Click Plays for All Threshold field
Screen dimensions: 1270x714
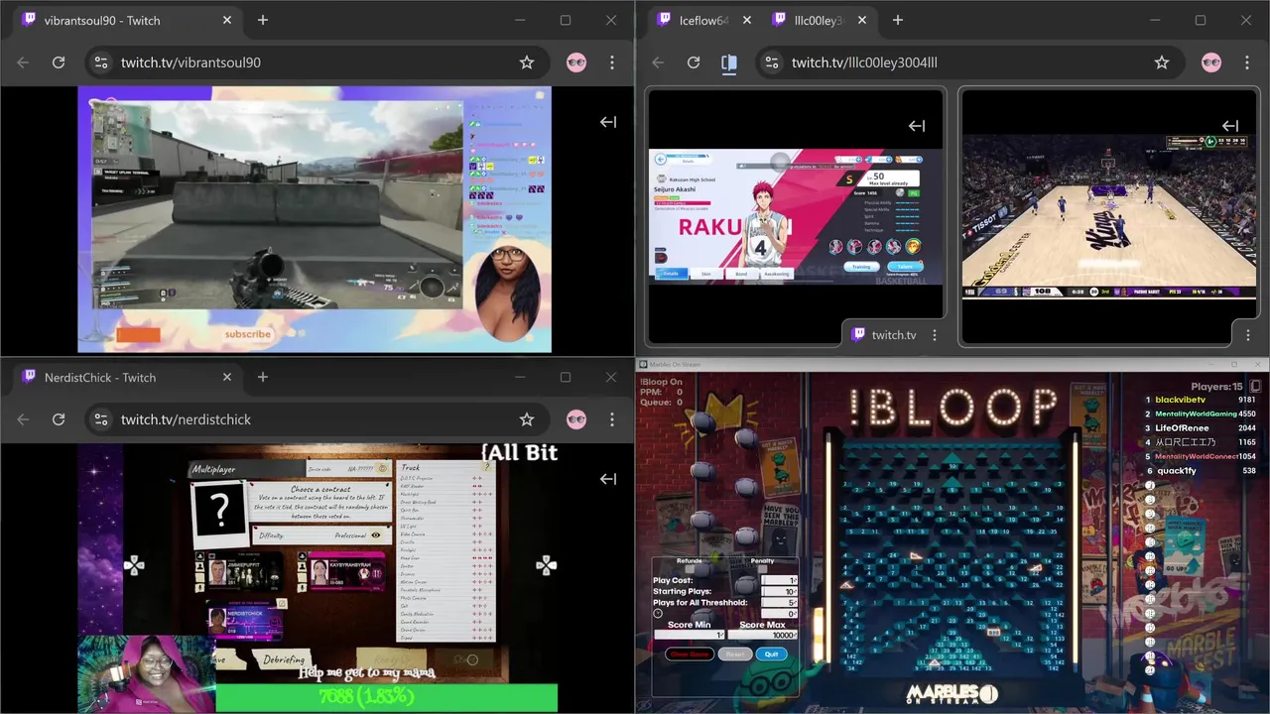click(779, 603)
